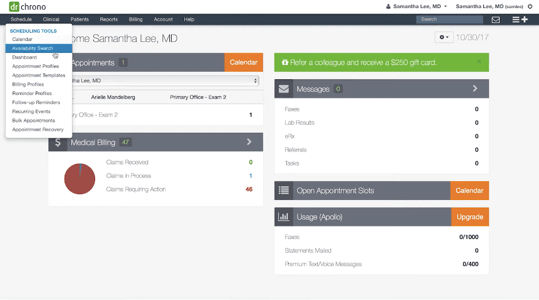
Task: Open the Billing menu
Action: [x=136, y=20]
